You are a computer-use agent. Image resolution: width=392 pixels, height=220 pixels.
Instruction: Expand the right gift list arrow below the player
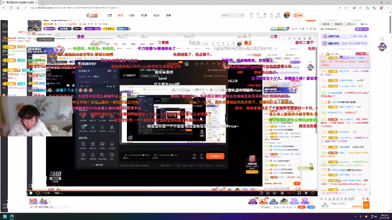tap(312, 201)
